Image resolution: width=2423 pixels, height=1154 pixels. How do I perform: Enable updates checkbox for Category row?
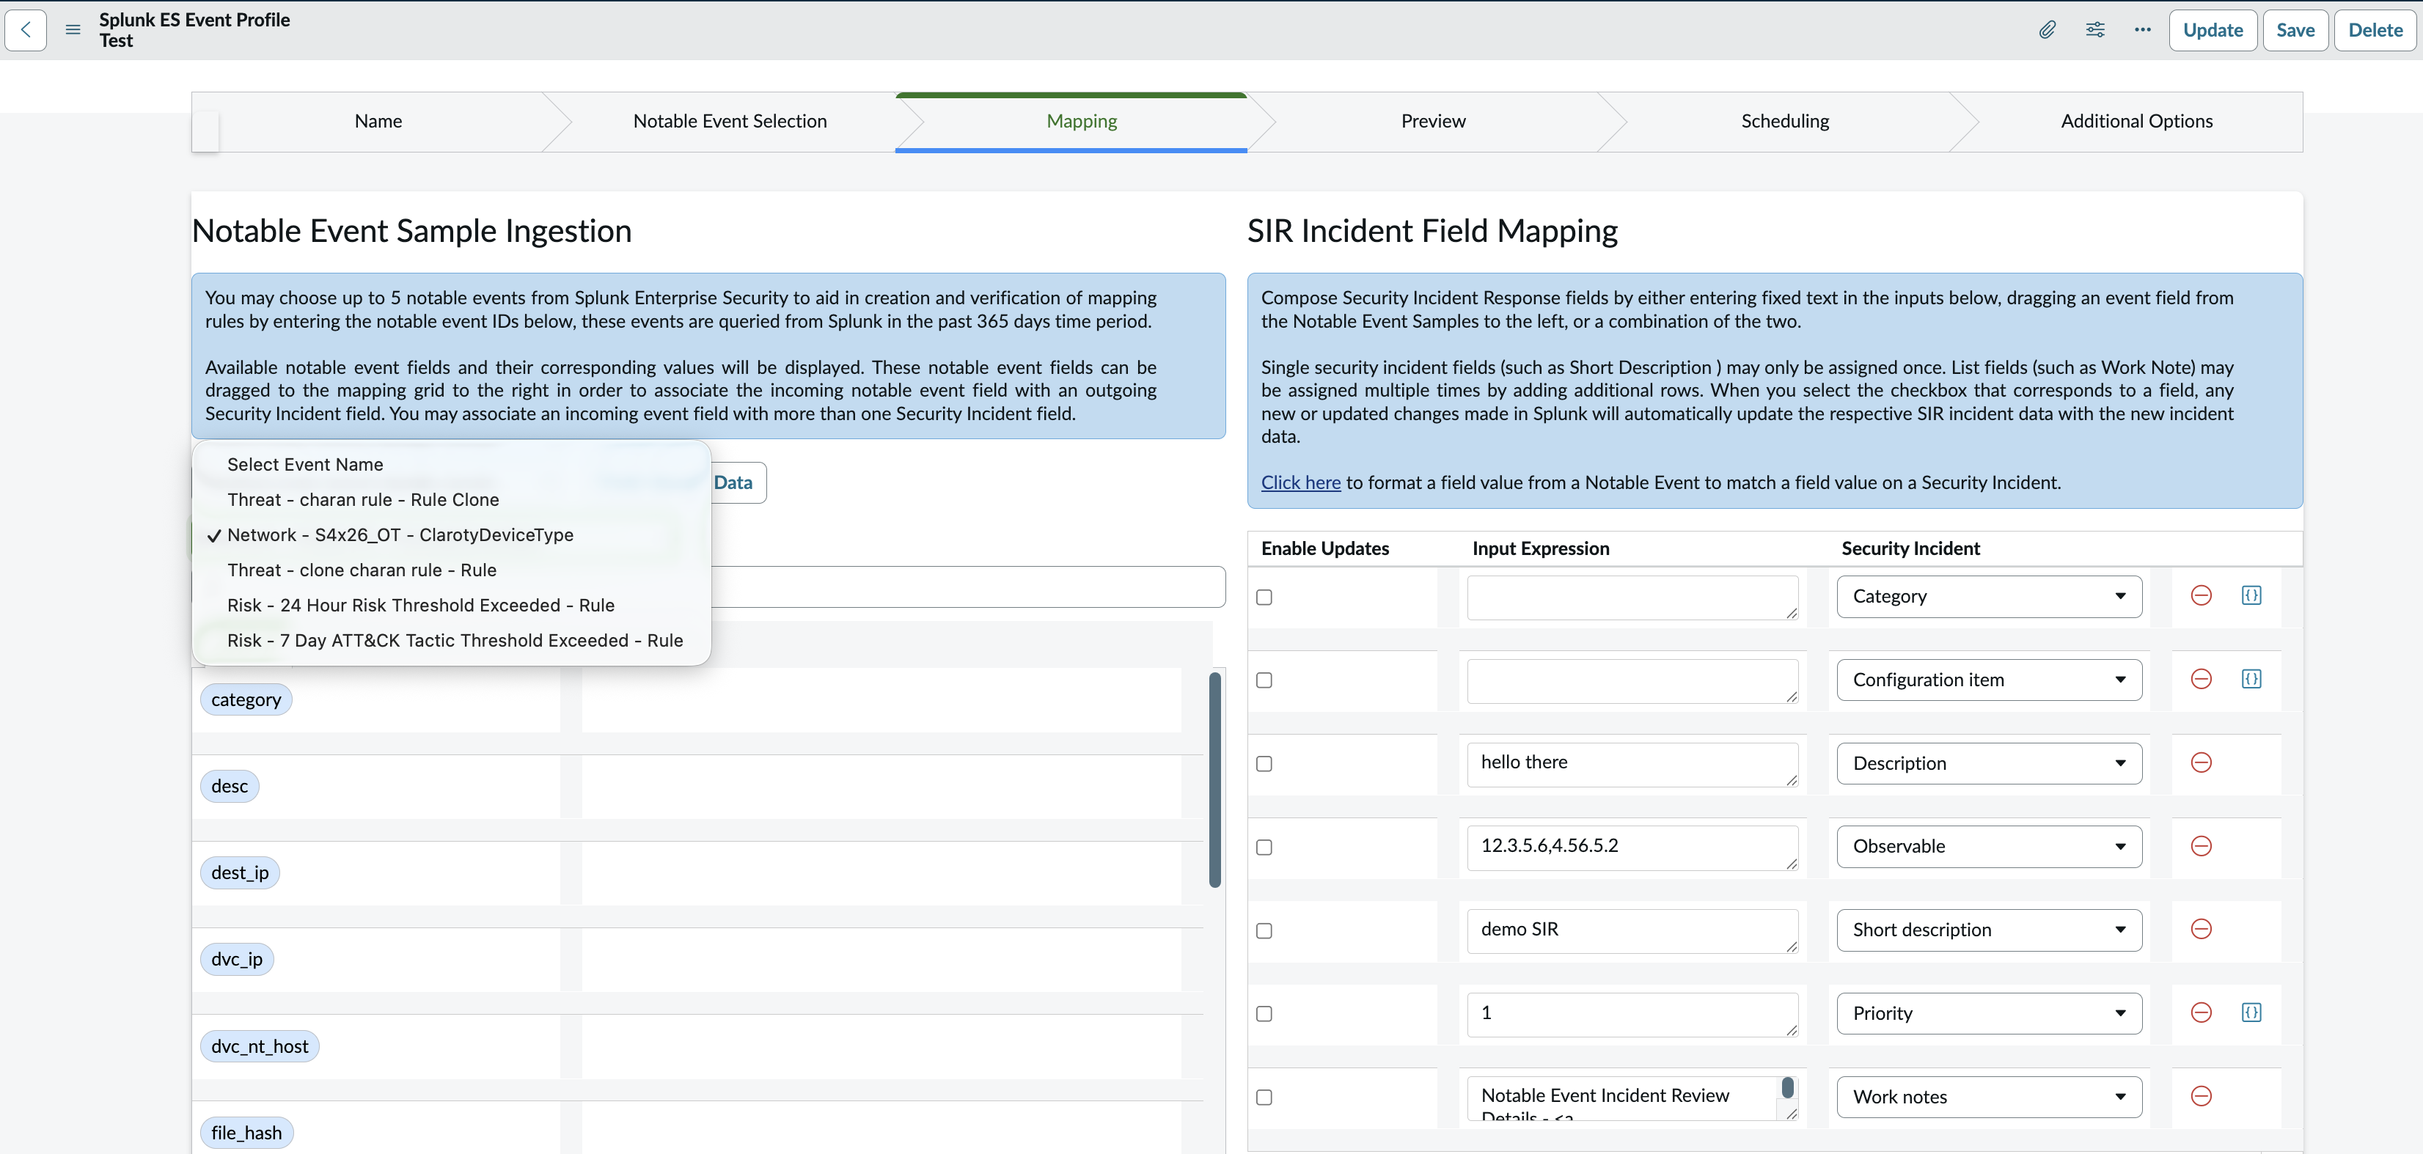tap(1264, 598)
